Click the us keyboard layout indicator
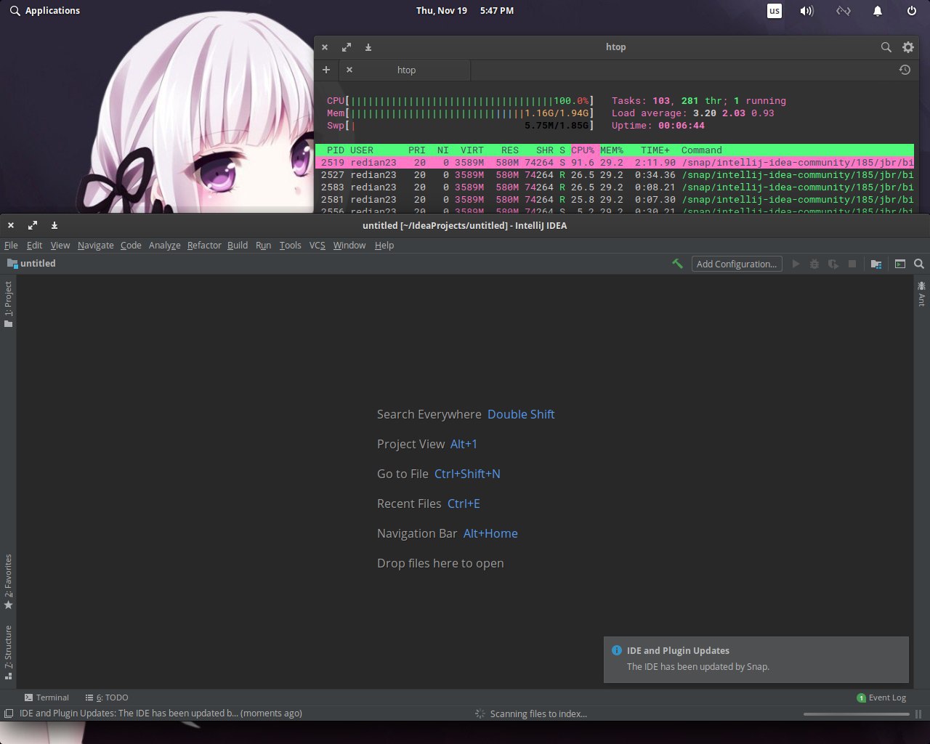Image resolution: width=930 pixels, height=744 pixels. click(x=775, y=11)
